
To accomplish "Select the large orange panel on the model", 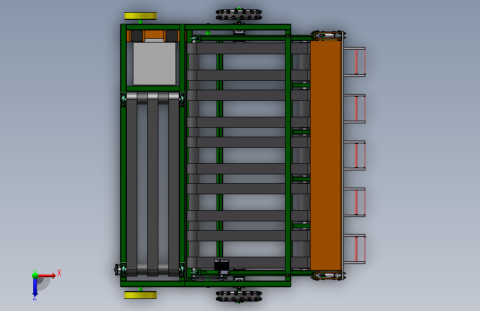I will pyautogui.click(x=326, y=155).
